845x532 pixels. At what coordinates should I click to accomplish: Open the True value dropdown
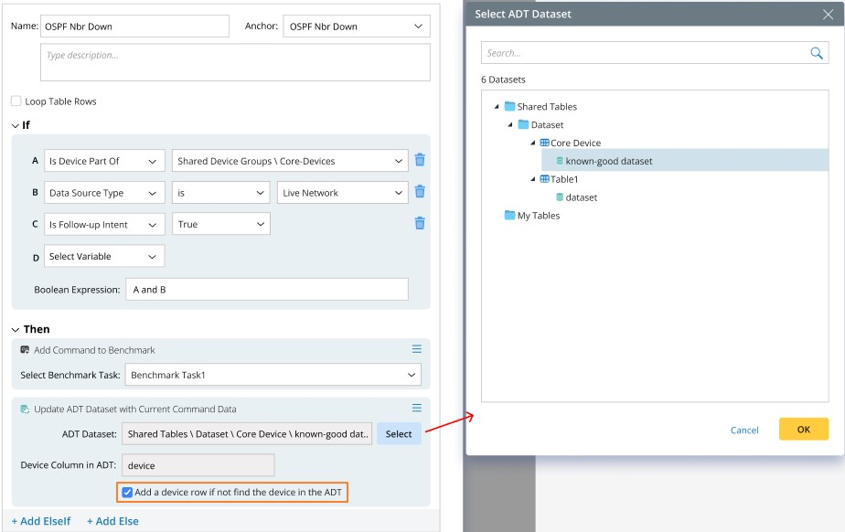(221, 225)
